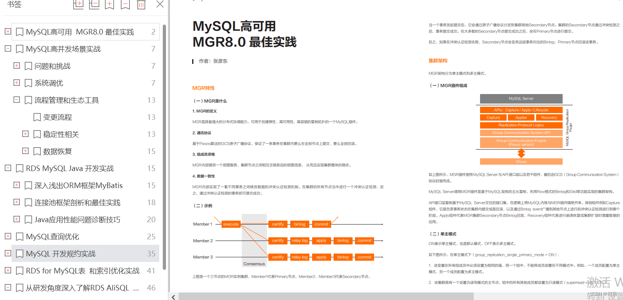The image size is (623, 300).
Task: Click the bookmark icon beside 系统调优
Action: [28, 83]
